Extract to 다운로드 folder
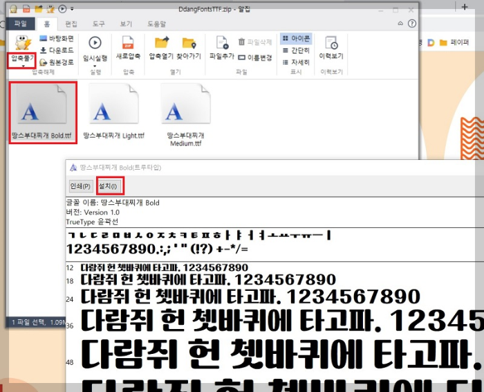 pos(57,50)
